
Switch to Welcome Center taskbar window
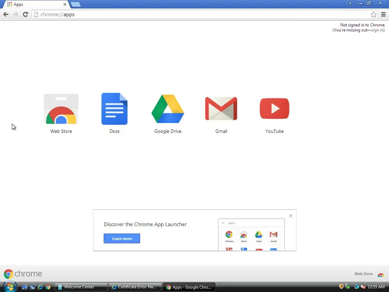click(x=81, y=287)
